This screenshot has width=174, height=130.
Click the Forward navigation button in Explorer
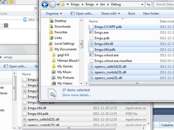point(52,5)
